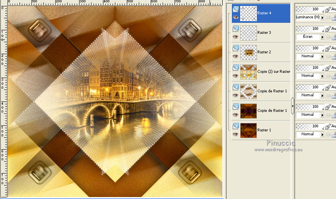Click the link chain icon for Raster 2
Image resolution: width=336 pixels, height=199 pixels.
(x=328, y=49)
